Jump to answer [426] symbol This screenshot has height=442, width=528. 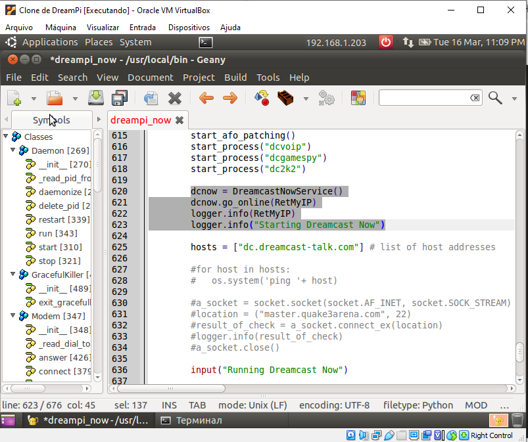click(64, 357)
